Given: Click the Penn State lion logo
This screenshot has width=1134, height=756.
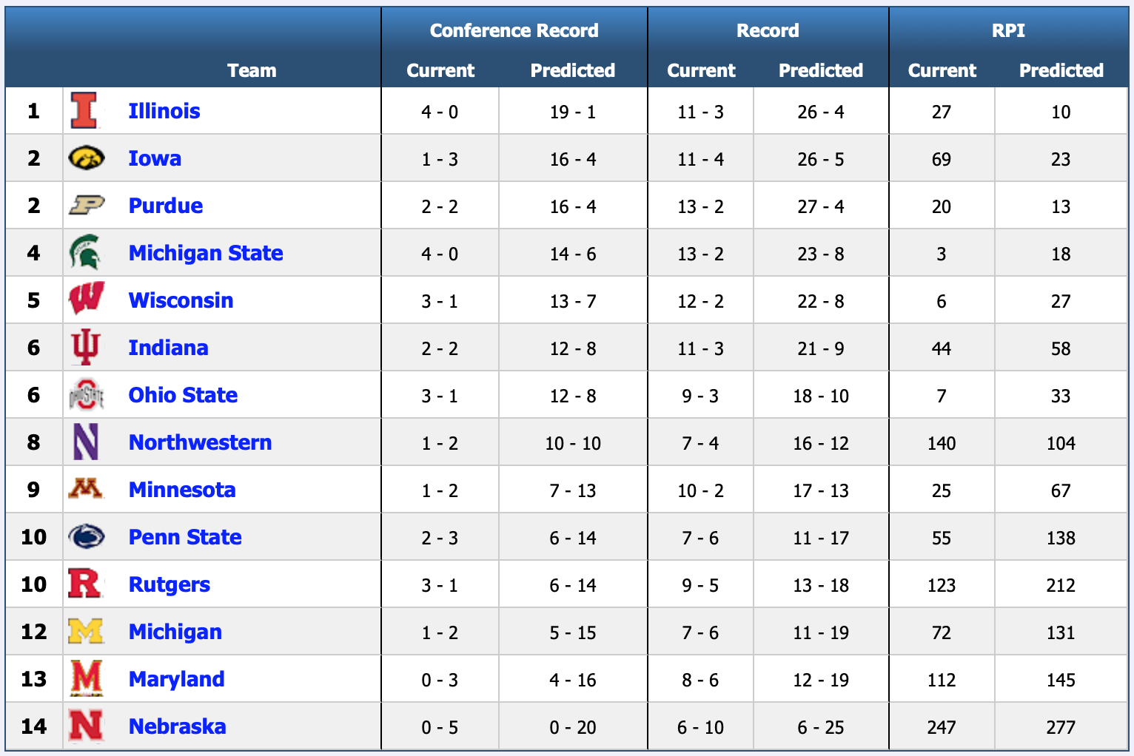Looking at the screenshot, I should tap(86, 537).
